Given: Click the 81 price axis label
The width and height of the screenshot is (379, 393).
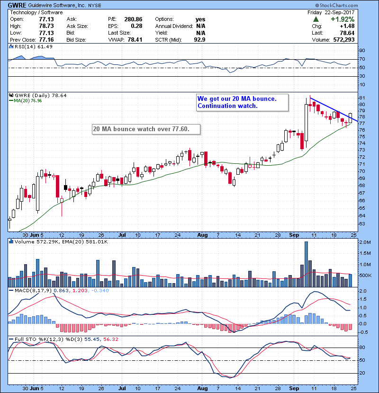Looking at the screenshot, I should (362, 98).
